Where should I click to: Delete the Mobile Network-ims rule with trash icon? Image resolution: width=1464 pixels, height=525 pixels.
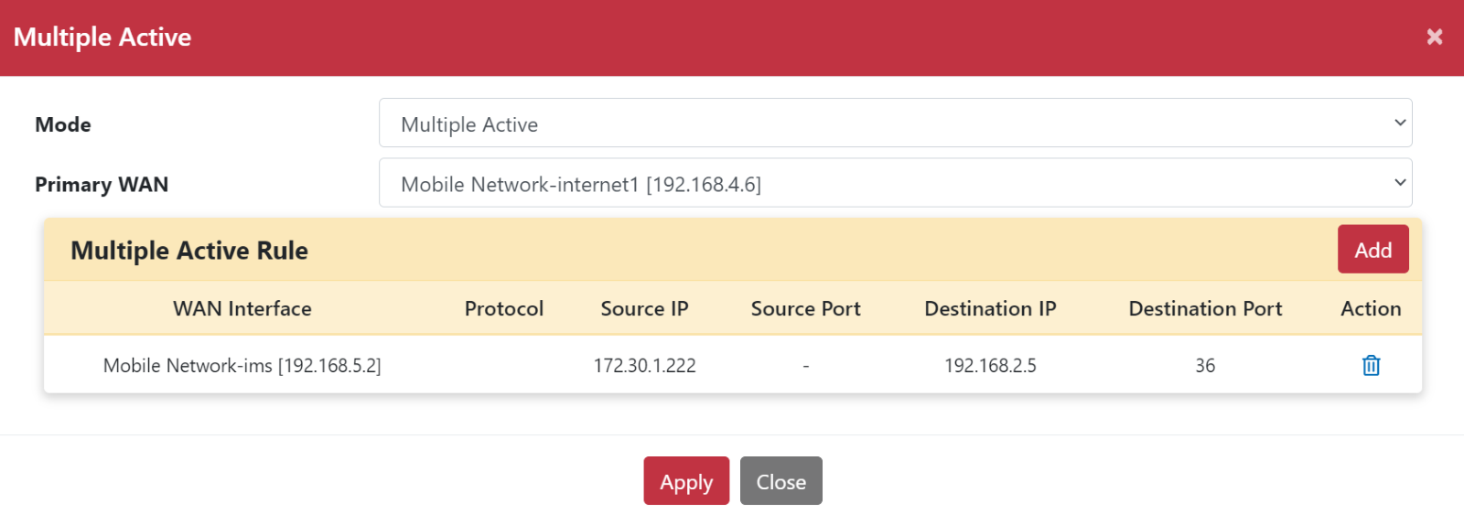tap(1371, 365)
